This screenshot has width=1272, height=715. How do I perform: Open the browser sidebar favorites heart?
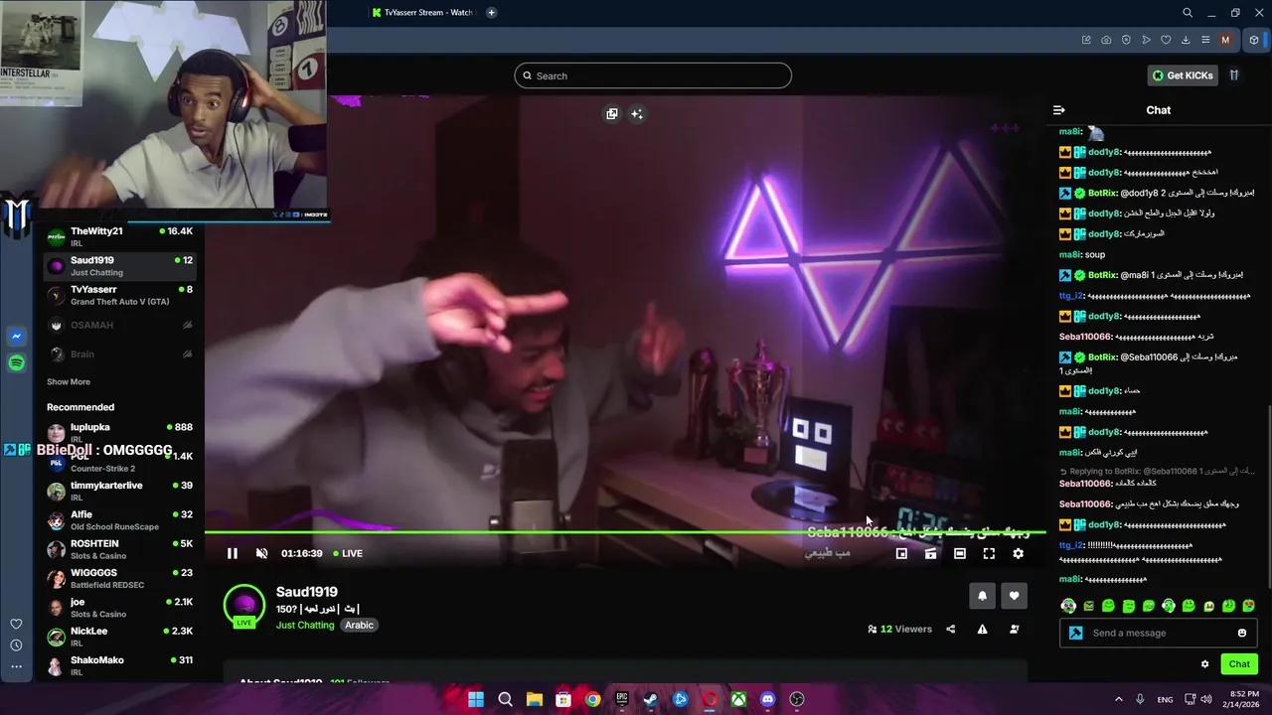pos(16,624)
